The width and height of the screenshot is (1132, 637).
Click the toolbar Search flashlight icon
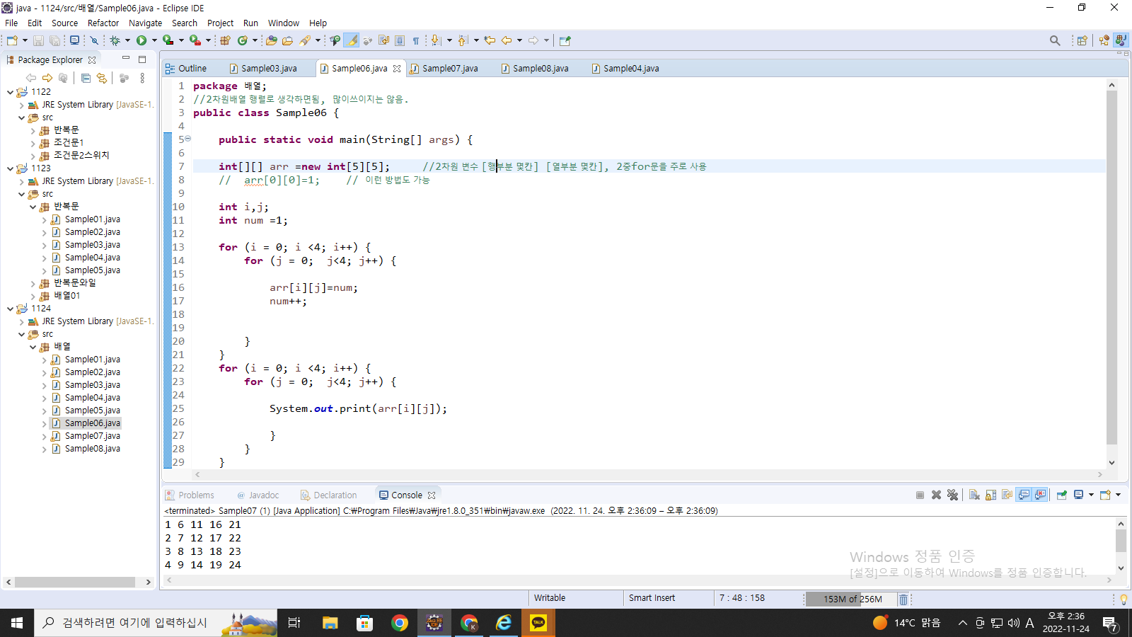(306, 40)
